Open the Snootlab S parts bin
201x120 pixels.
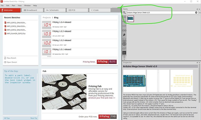(124, 44)
